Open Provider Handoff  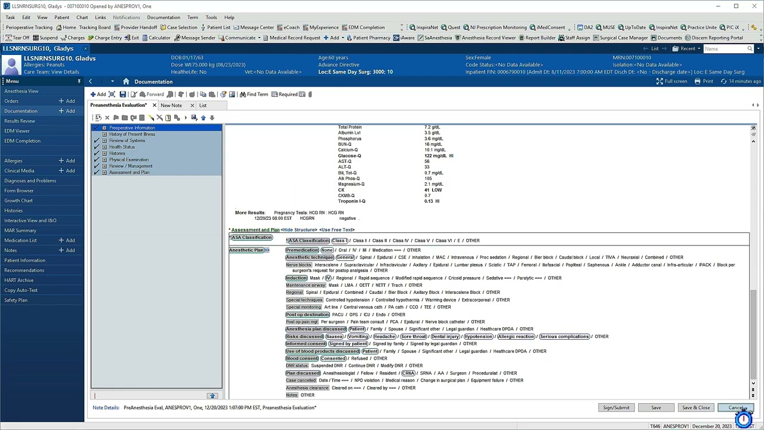pos(135,27)
